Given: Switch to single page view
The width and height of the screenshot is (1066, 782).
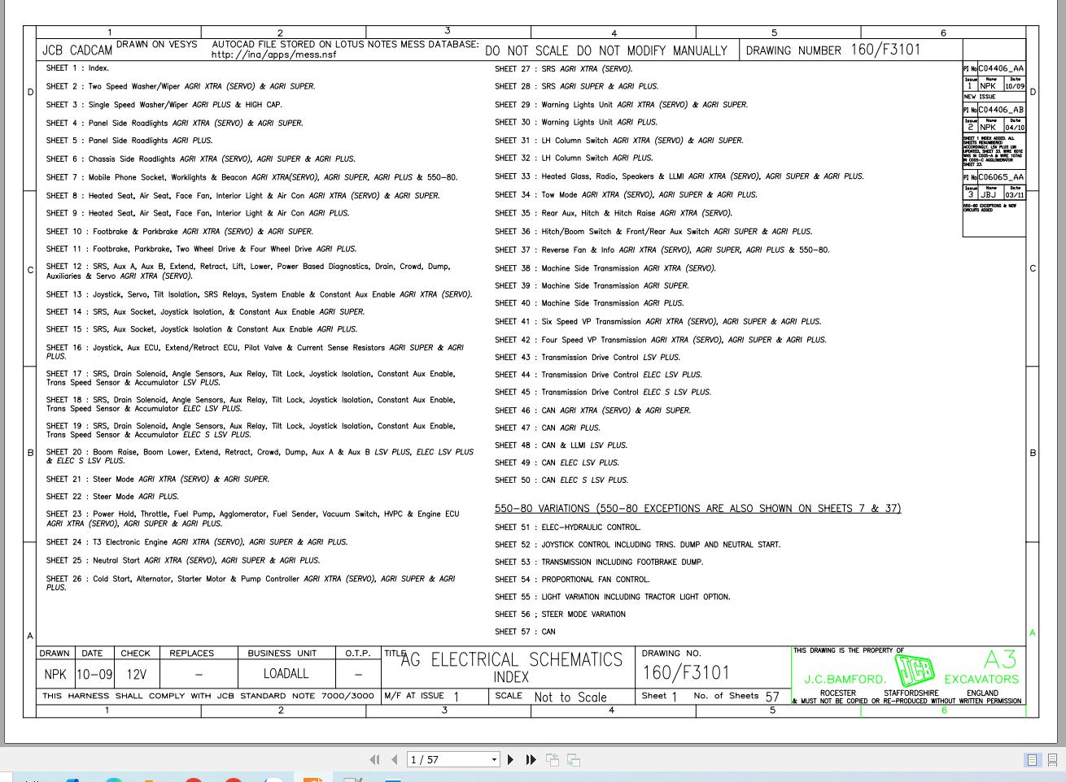Looking at the screenshot, I should (x=1033, y=759).
